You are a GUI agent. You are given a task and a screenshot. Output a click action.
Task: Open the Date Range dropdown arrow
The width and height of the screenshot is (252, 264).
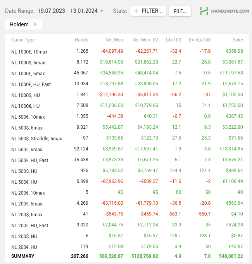(x=102, y=11)
